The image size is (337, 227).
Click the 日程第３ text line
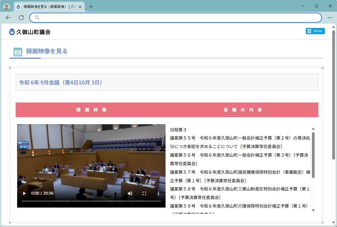[x=178, y=130]
